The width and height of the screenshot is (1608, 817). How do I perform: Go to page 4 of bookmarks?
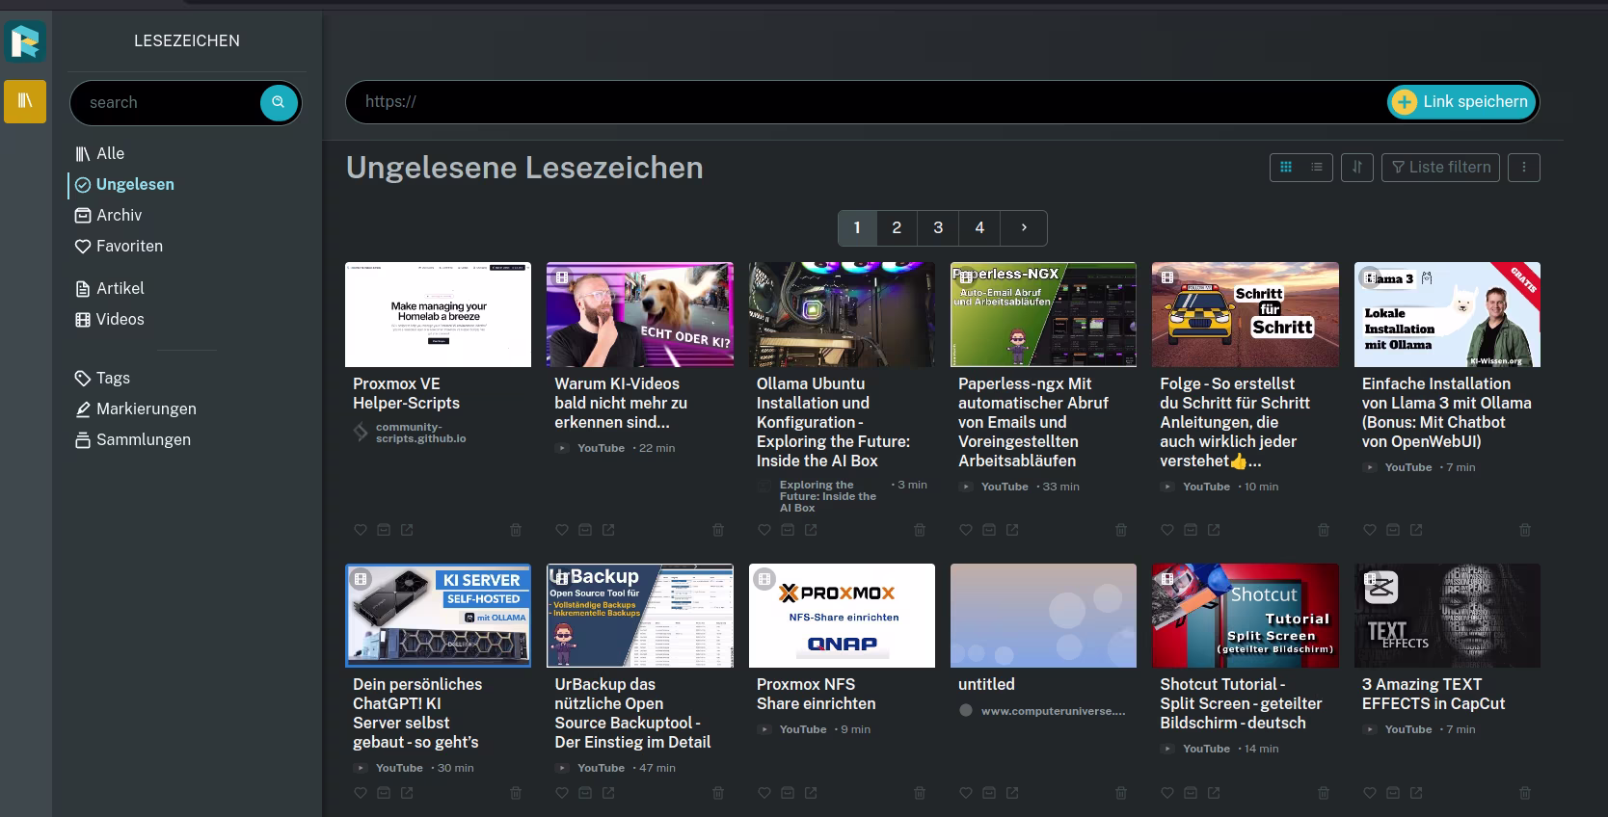[x=979, y=228]
